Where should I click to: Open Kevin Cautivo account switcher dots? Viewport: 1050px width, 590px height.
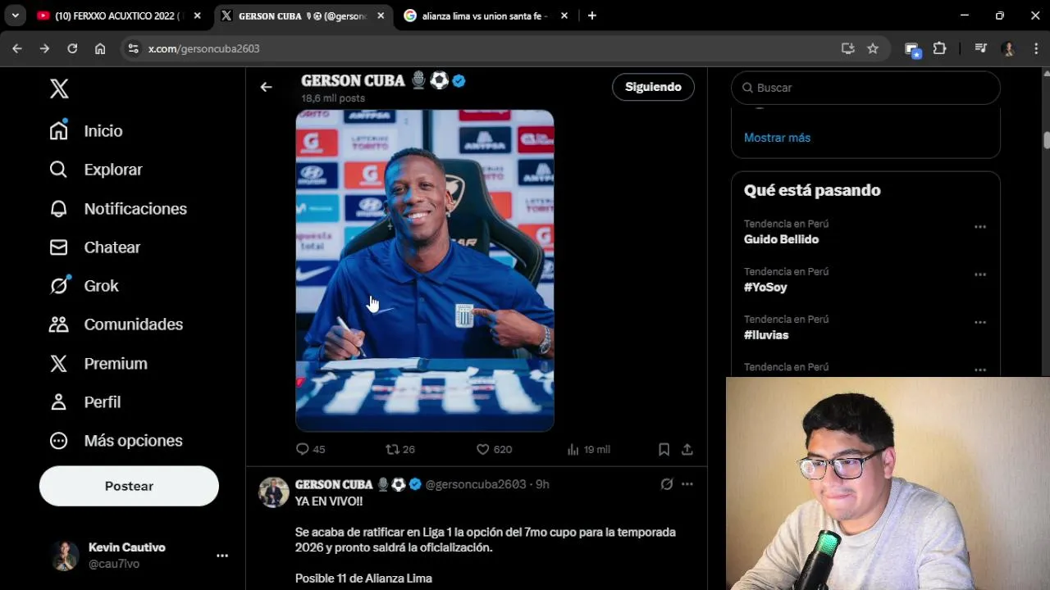(x=222, y=556)
